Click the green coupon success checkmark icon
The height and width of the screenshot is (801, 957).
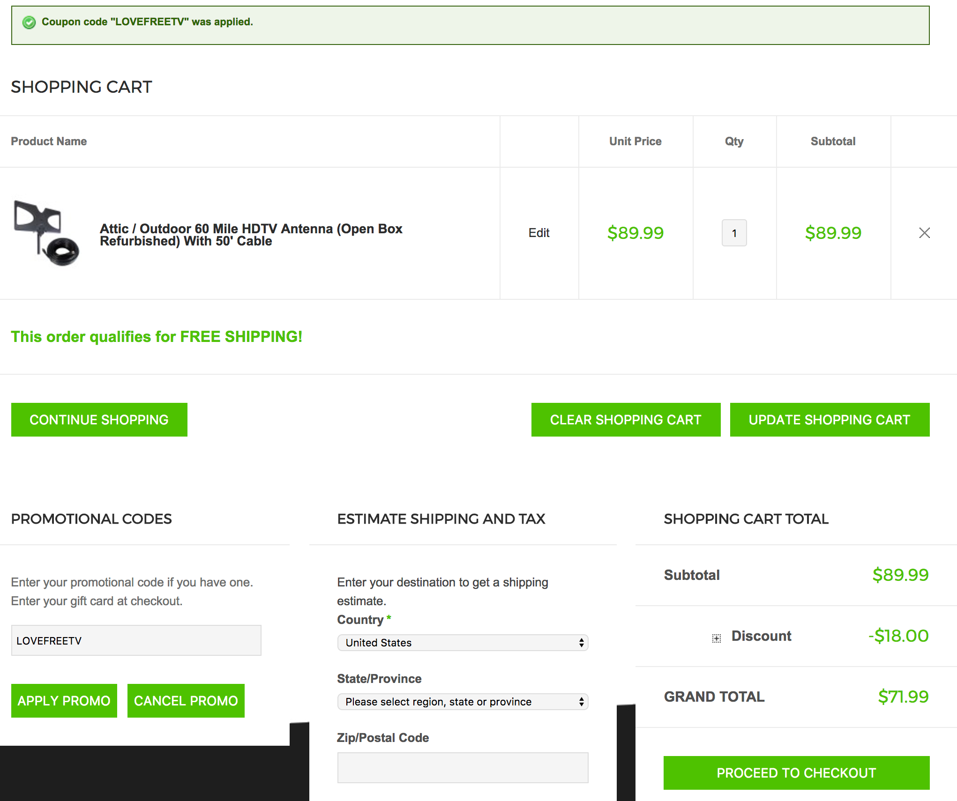coord(29,22)
